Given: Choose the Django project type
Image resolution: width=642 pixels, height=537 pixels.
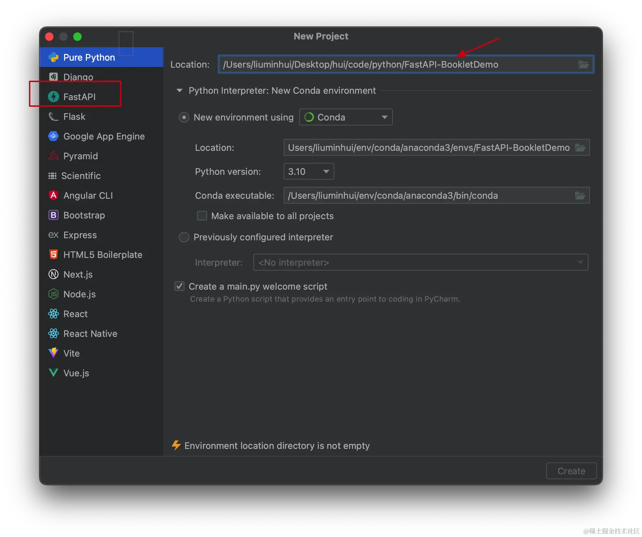Looking at the screenshot, I should click(x=102, y=77).
